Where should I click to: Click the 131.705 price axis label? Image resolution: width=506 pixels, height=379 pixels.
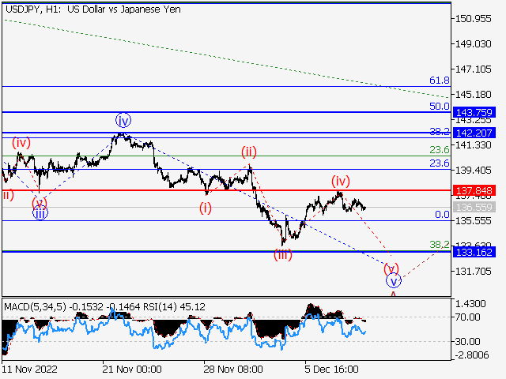[473, 272]
